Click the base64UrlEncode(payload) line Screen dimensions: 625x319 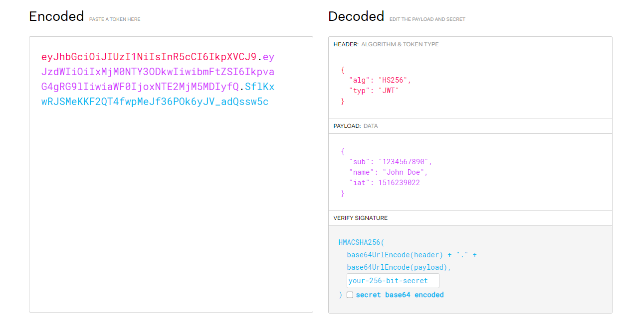point(399,267)
